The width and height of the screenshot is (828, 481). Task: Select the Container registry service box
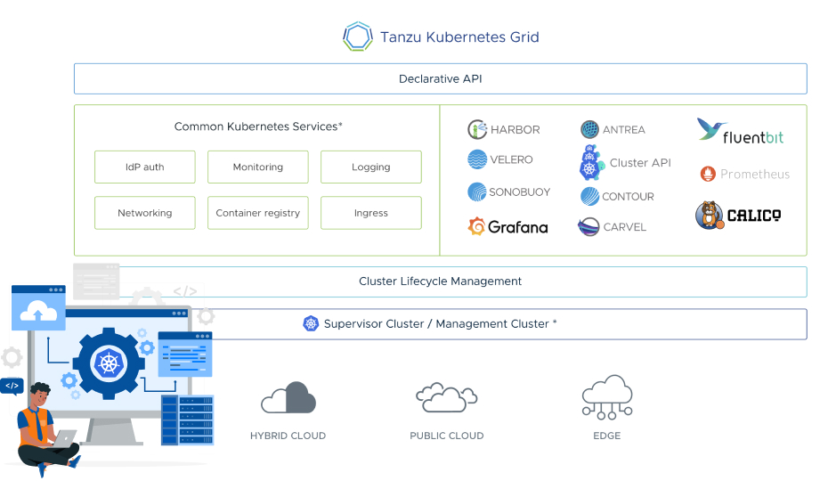pyautogui.click(x=257, y=213)
